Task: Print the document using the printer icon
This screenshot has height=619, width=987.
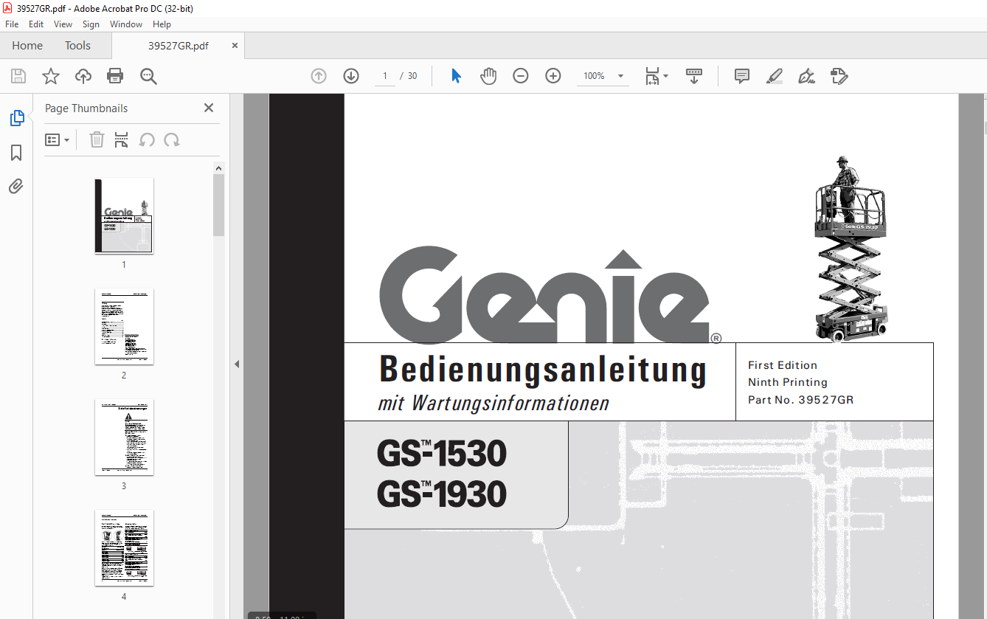Action: click(x=115, y=76)
